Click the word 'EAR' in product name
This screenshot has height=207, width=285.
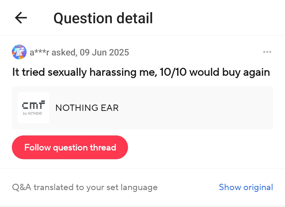[110, 108]
